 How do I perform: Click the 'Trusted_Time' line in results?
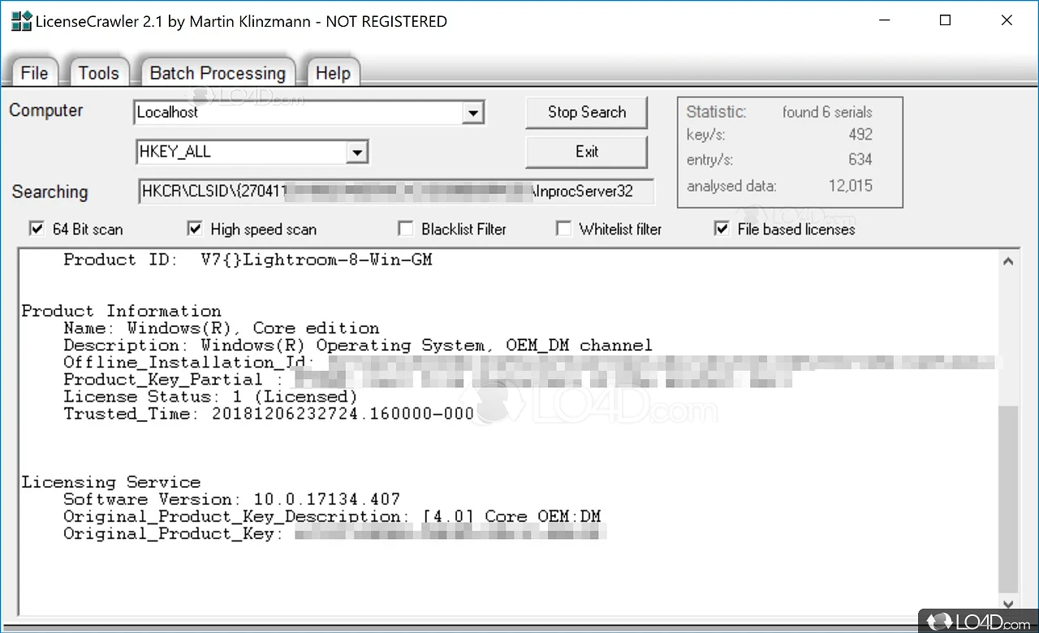coord(269,414)
